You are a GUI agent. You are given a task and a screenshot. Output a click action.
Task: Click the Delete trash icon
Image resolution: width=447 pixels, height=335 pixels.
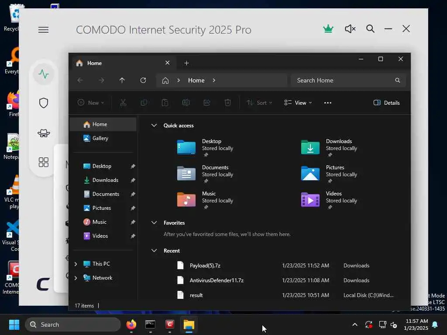click(227, 103)
